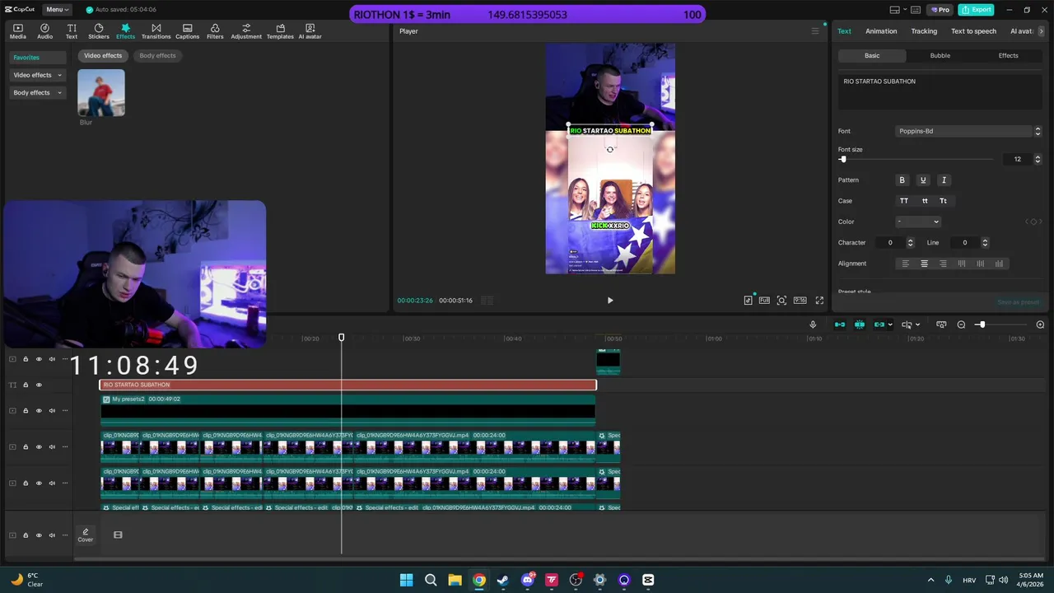This screenshot has width=1054, height=593.
Task: Open the Transitions panel
Action: [156, 31]
